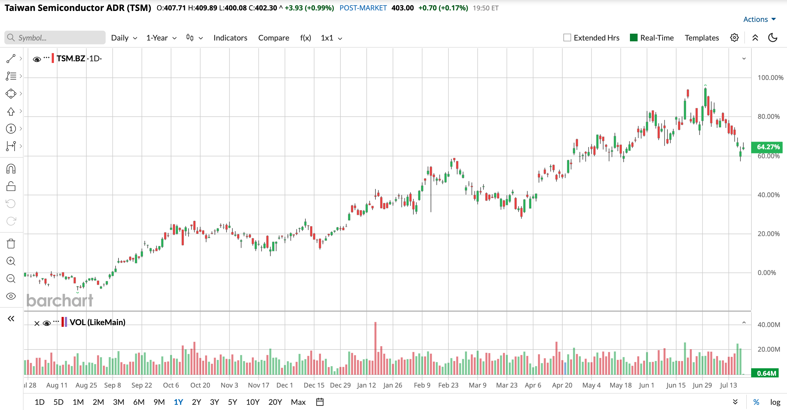
Task: Toggle the magnet snap mode
Action: coord(11,169)
